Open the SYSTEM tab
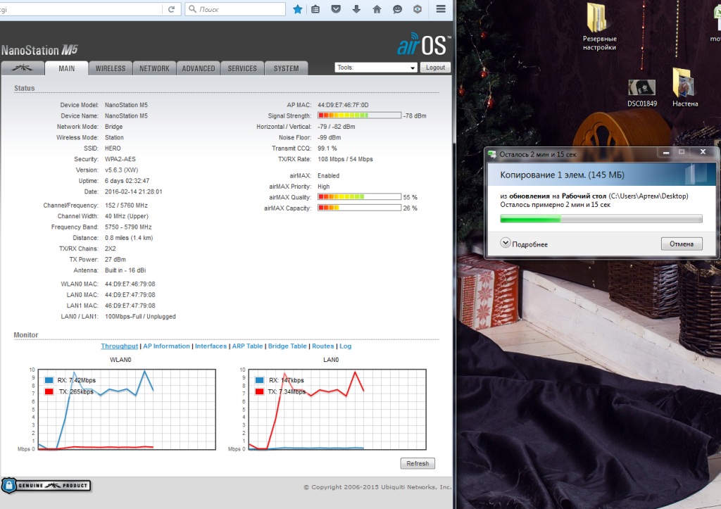The width and height of the screenshot is (721, 509). tap(286, 68)
